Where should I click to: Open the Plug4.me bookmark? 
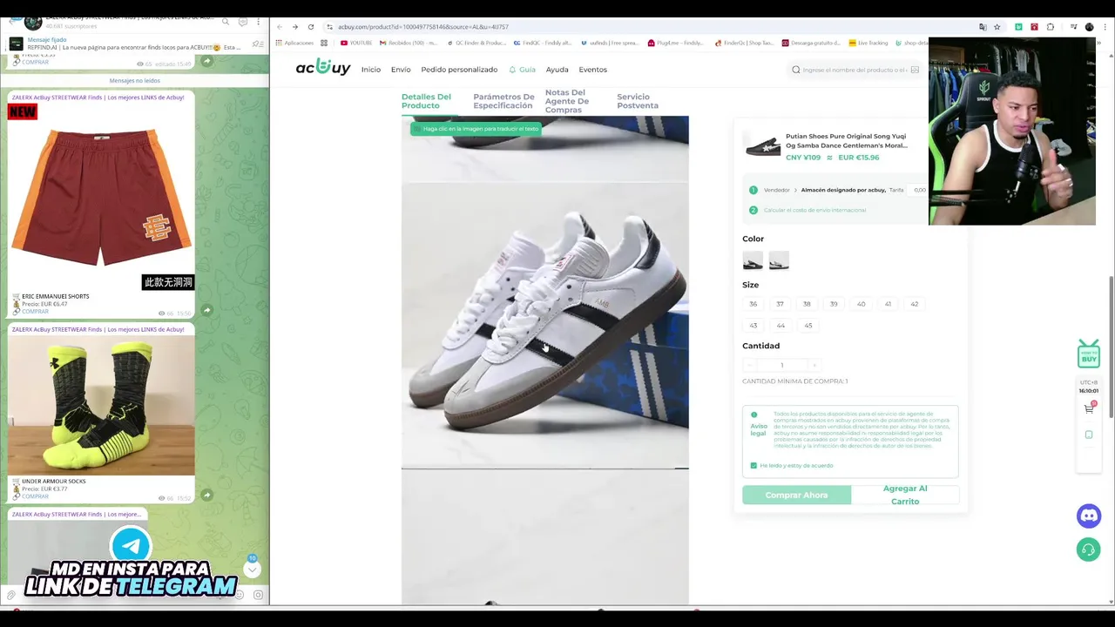click(x=675, y=43)
